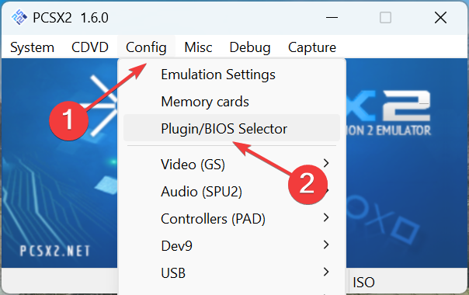The height and width of the screenshot is (295, 469).
Task: Click the Config menu item
Action: [146, 47]
